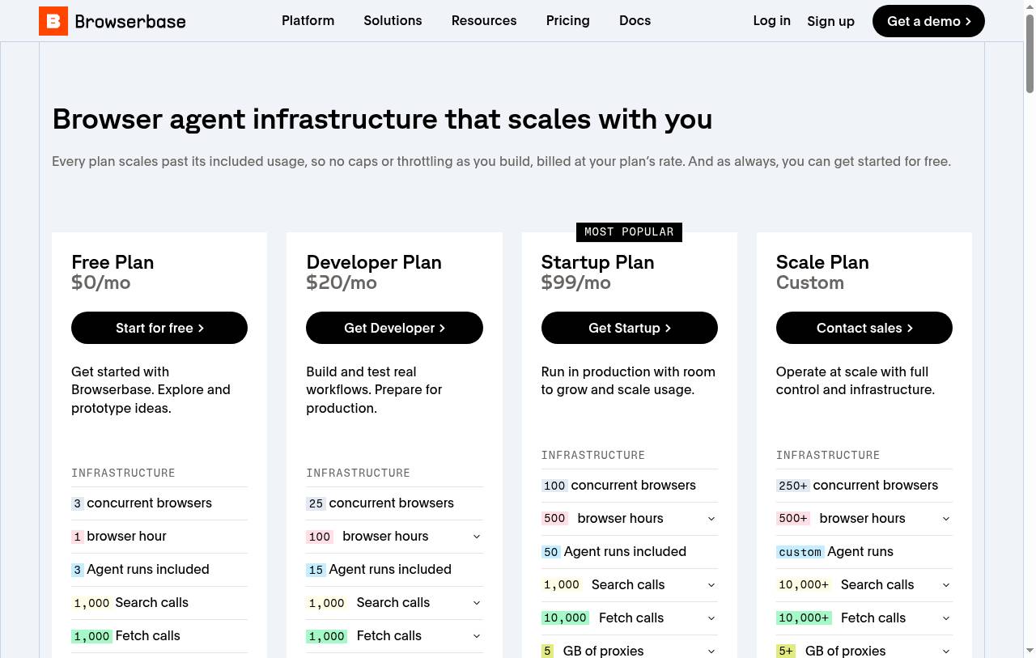Click the Sign up link
This screenshot has height=658, width=1036.
pos(830,21)
